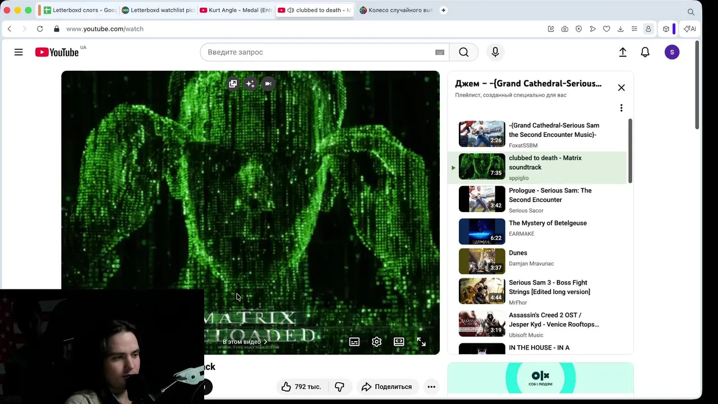Reload the page with the refresh icon
Viewport: 718px width, 404px height.
40,29
